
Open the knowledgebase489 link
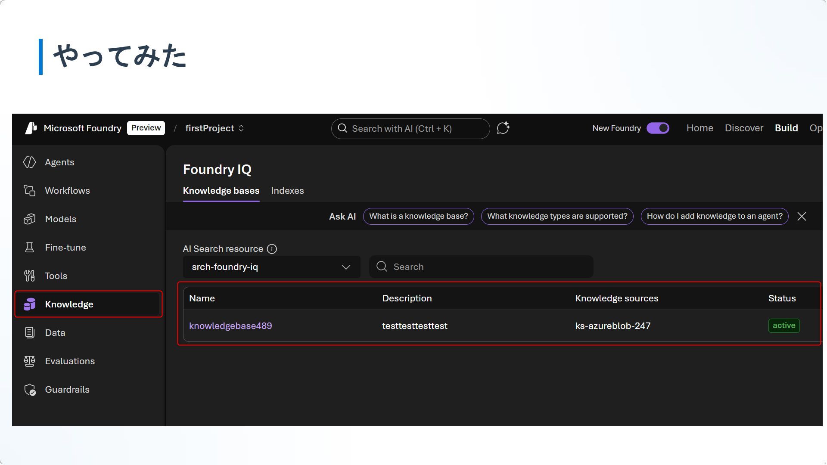[x=230, y=326]
